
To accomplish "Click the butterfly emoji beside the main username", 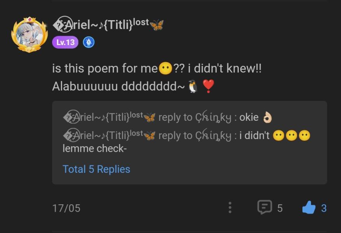I will click(x=157, y=26).
